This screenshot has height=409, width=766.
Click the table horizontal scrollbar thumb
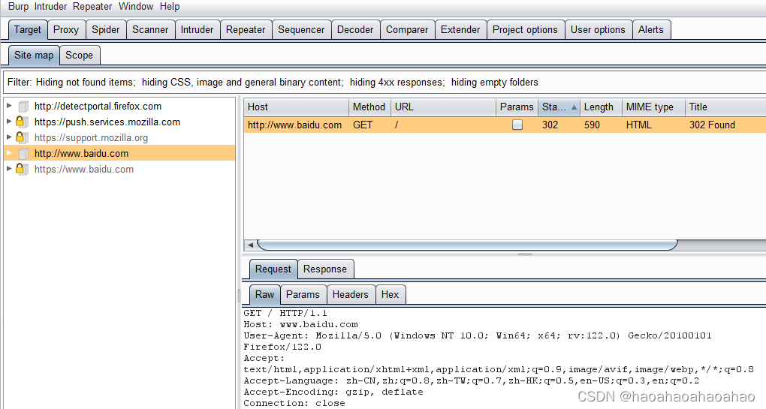[467, 245]
